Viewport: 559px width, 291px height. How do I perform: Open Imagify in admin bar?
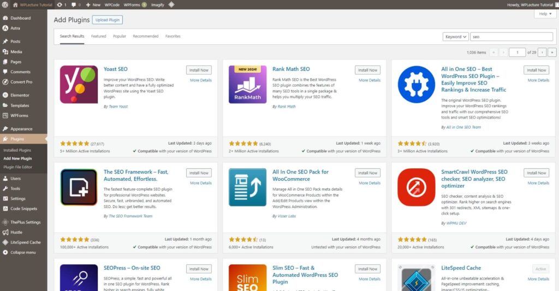pos(158,4)
